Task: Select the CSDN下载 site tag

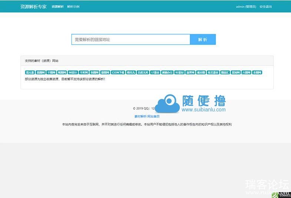Action: tap(118, 73)
